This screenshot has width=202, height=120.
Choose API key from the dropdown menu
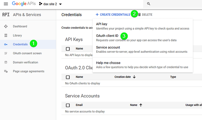pyautogui.click(x=143, y=26)
